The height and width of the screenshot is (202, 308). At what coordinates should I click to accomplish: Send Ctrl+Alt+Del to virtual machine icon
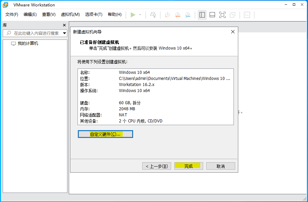153,15
